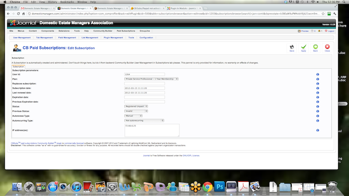Click into the IP address(es) text area
Screen dimensions: 349x196
tap(152, 130)
